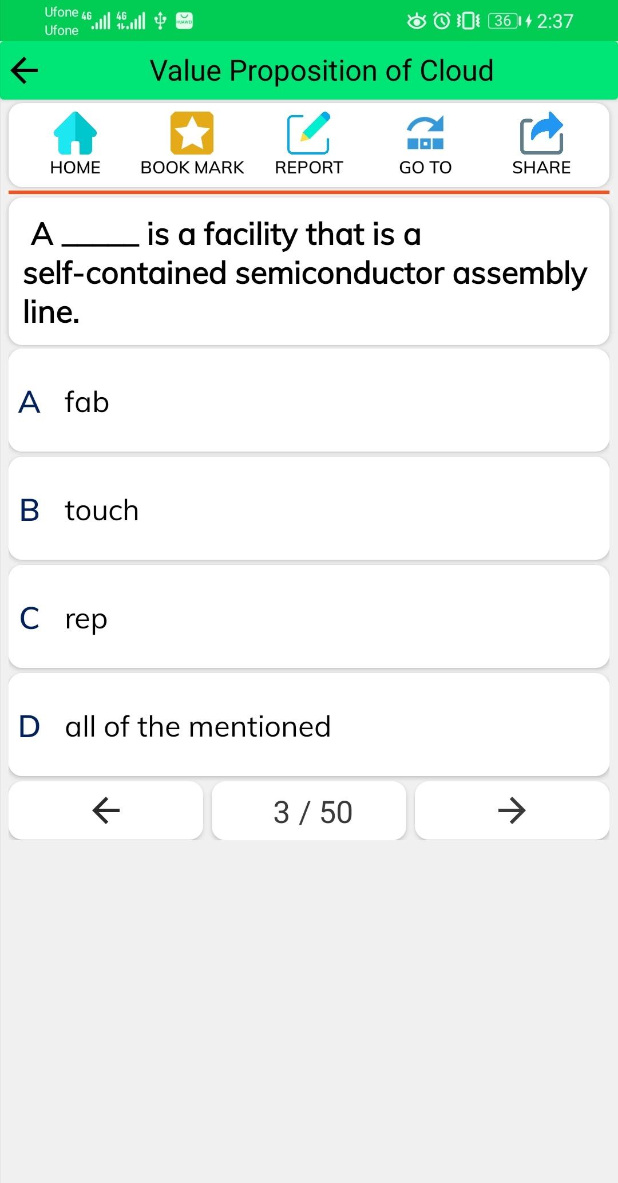
Task: Open the Report pencil icon
Action: tap(308, 133)
